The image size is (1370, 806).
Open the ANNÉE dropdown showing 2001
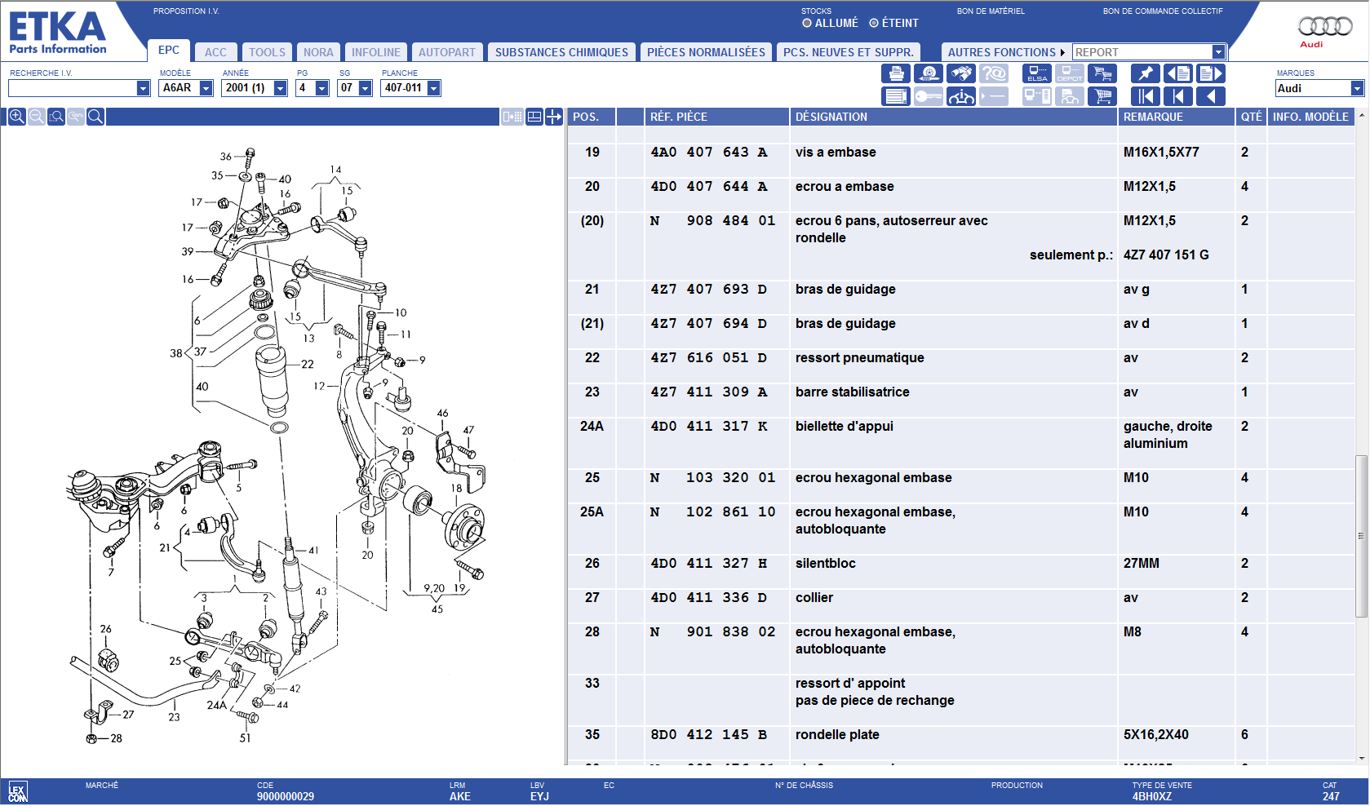pos(281,88)
